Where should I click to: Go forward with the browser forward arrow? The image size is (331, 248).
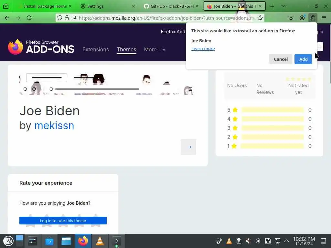18,18
